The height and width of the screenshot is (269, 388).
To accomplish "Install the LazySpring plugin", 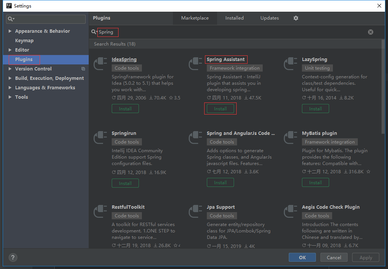I will tap(315, 109).
